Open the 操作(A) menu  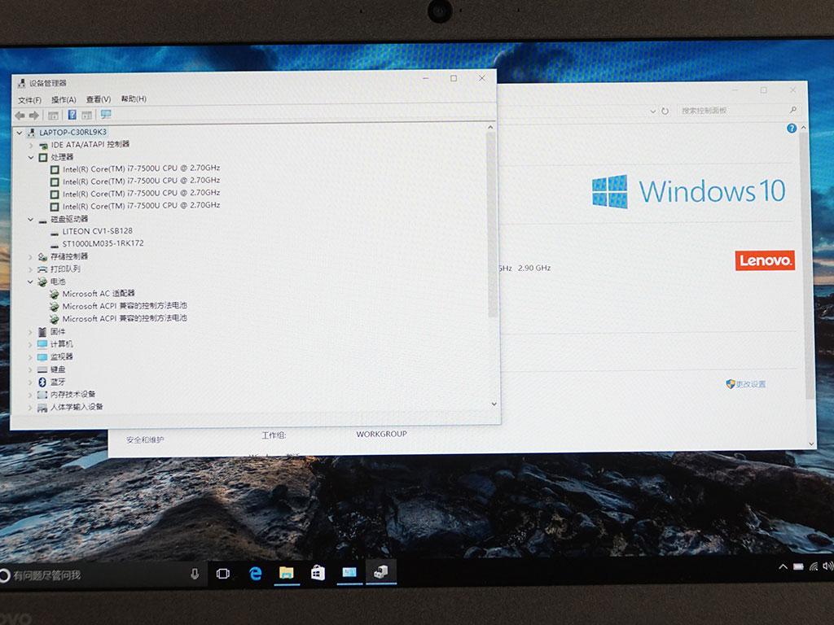[64, 100]
